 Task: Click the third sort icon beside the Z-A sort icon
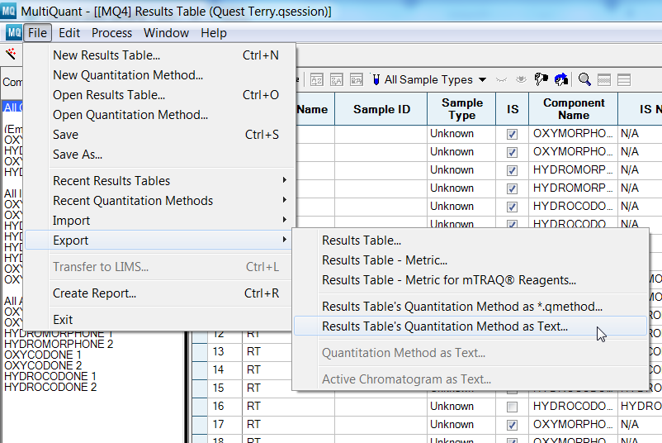click(357, 79)
